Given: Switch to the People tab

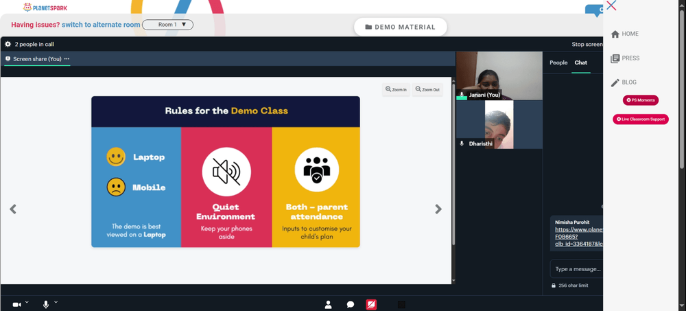Looking at the screenshot, I should coord(558,62).
